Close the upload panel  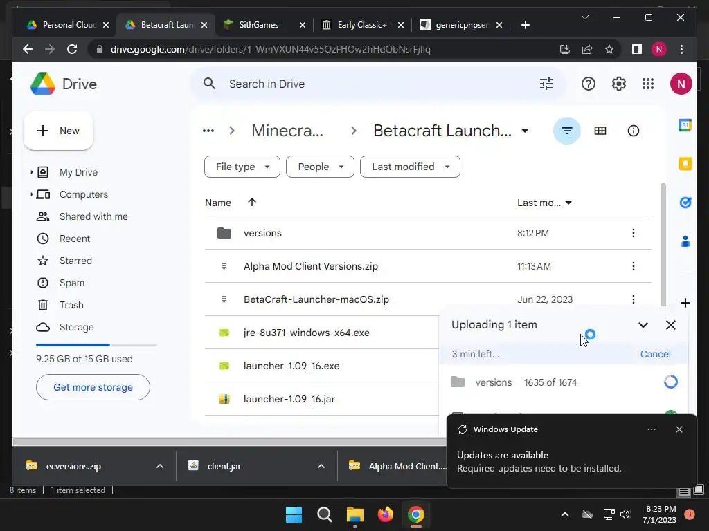pyautogui.click(x=670, y=325)
